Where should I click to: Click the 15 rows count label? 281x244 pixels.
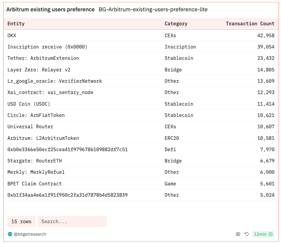tap(21, 222)
